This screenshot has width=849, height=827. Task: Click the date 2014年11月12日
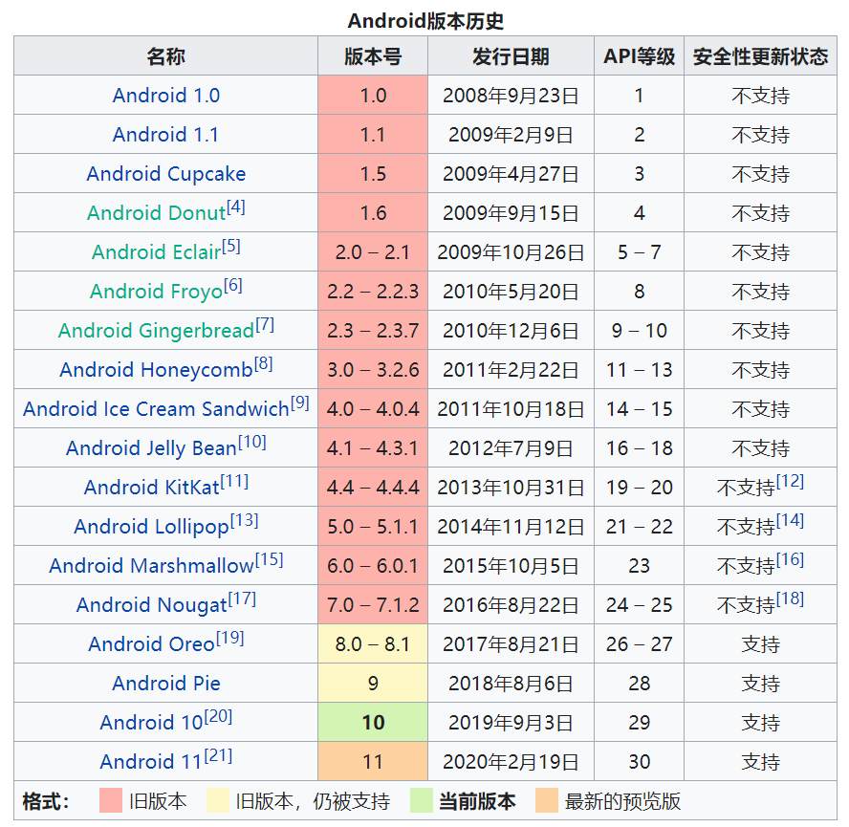pos(511,527)
